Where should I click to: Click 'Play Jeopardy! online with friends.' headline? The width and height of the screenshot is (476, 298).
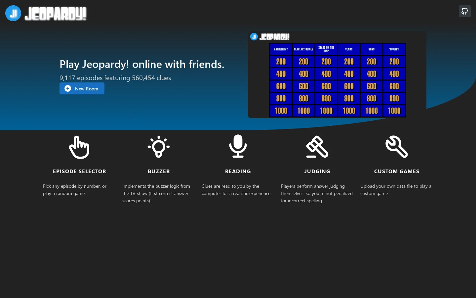(142, 64)
